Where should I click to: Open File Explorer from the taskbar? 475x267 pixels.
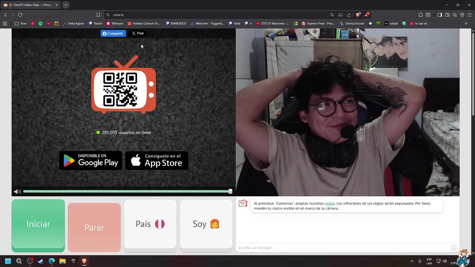[62, 261]
